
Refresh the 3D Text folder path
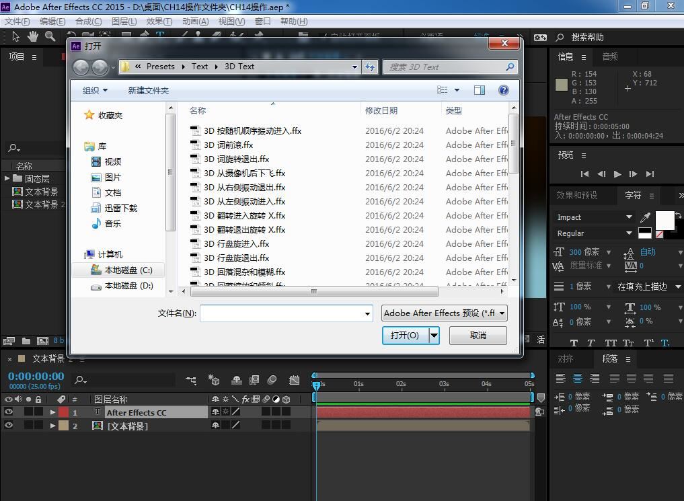(370, 67)
